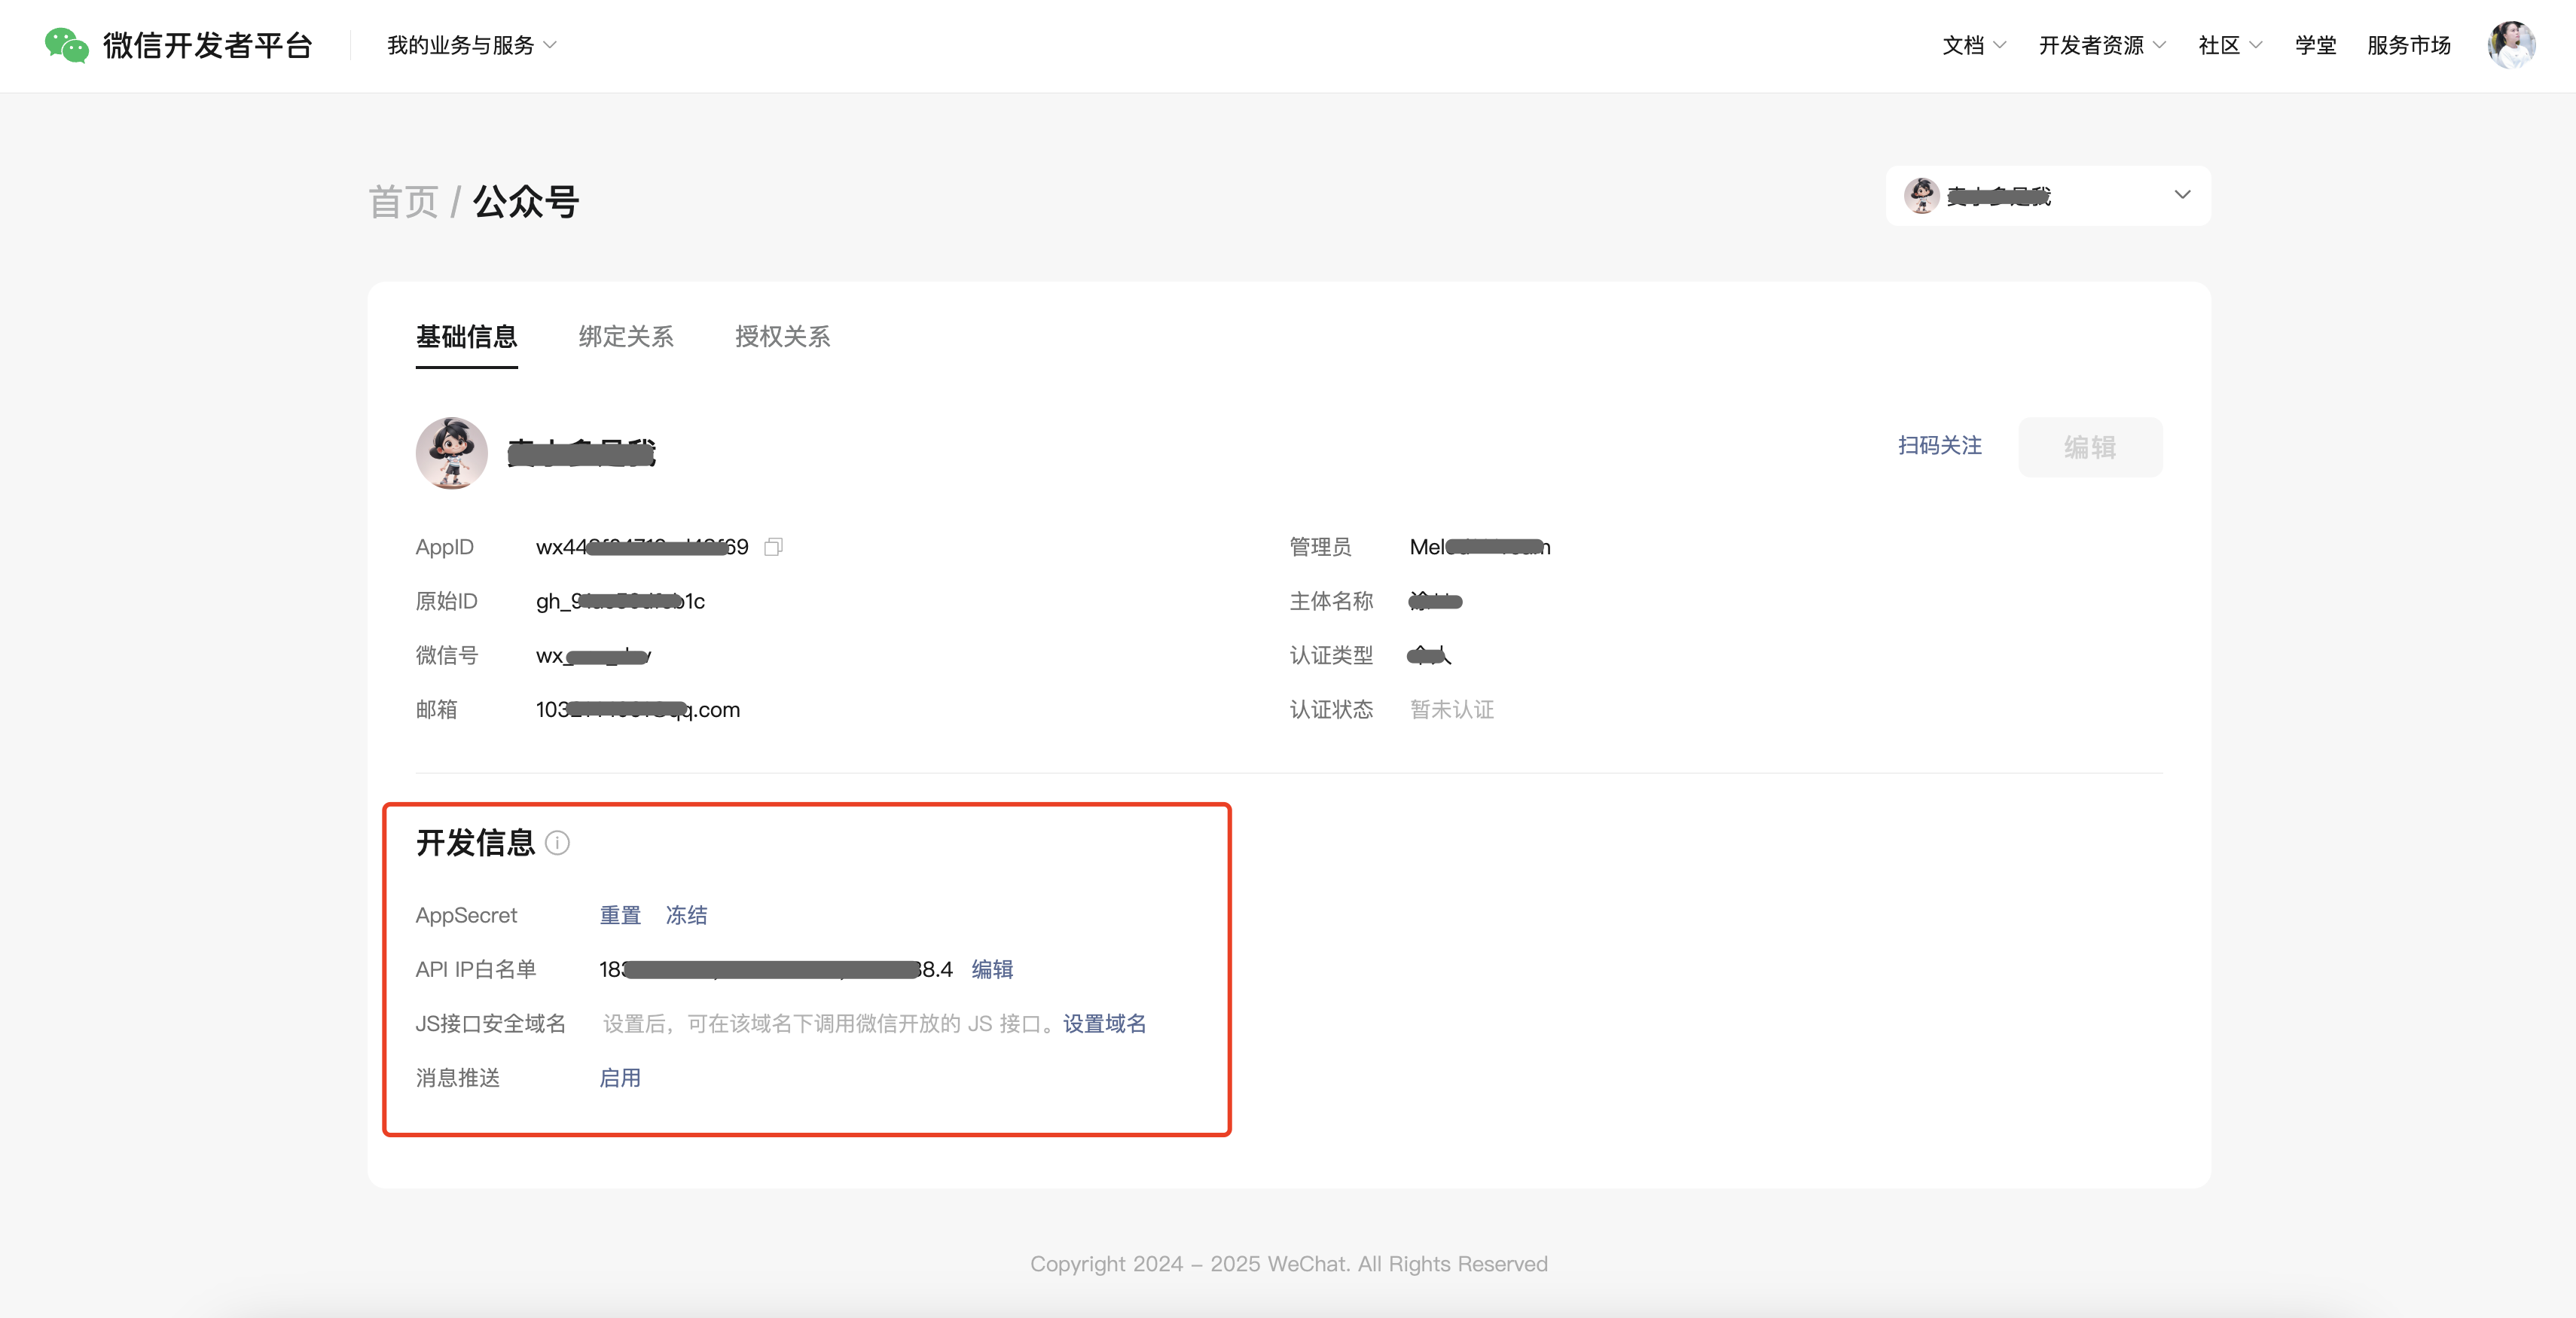Click 设置域名 for JS接口安全域名
The height and width of the screenshot is (1318, 2576).
(1104, 1023)
